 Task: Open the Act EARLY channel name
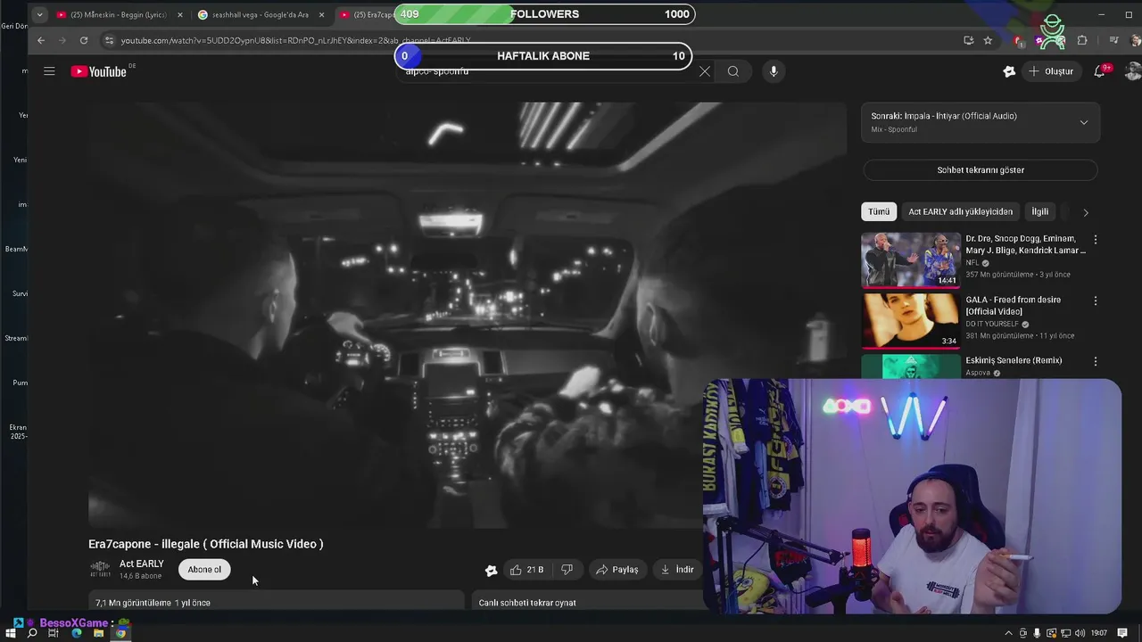[142, 564]
